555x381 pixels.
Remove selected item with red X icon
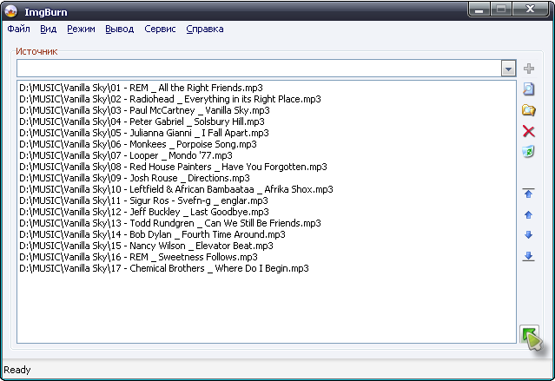coord(529,131)
